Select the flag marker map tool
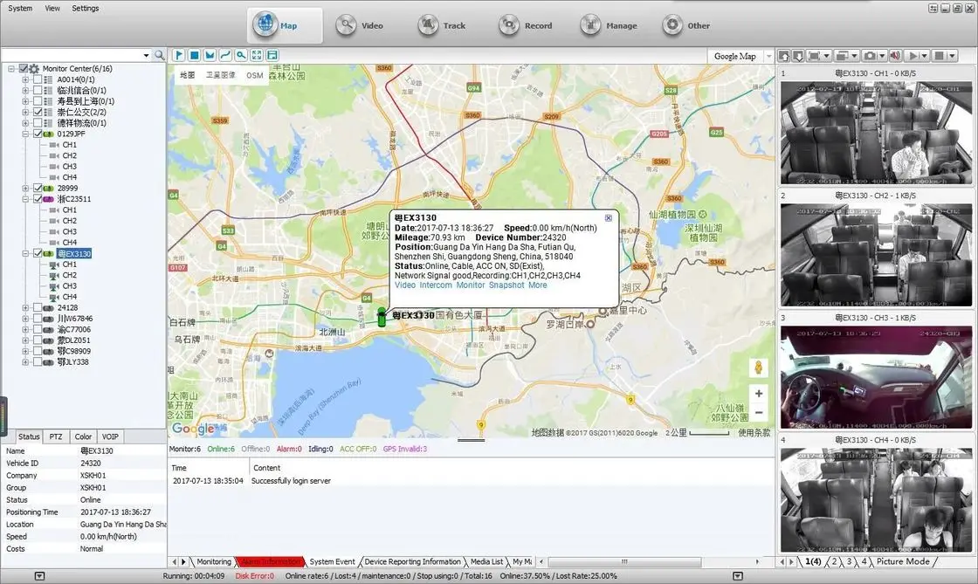 click(x=179, y=56)
